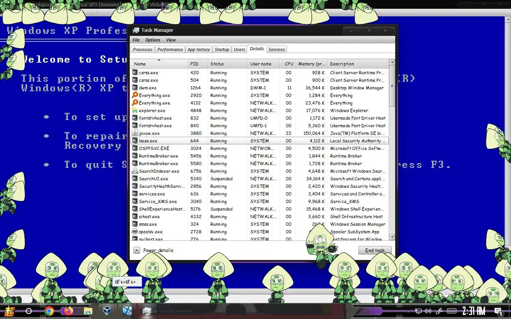Click the Task Manager title bar icon

[x=136, y=30]
